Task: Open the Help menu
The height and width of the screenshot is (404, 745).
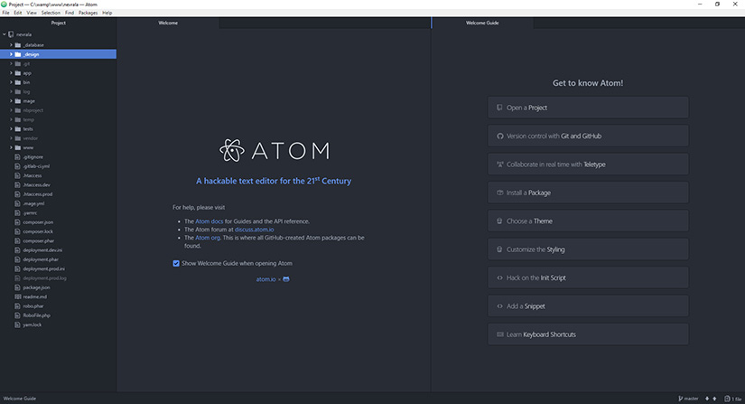Action: (x=107, y=13)
